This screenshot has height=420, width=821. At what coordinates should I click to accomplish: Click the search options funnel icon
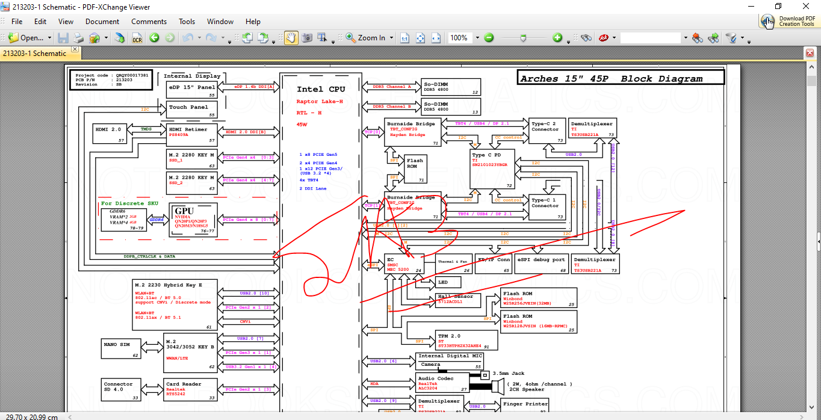click(731, 38)
